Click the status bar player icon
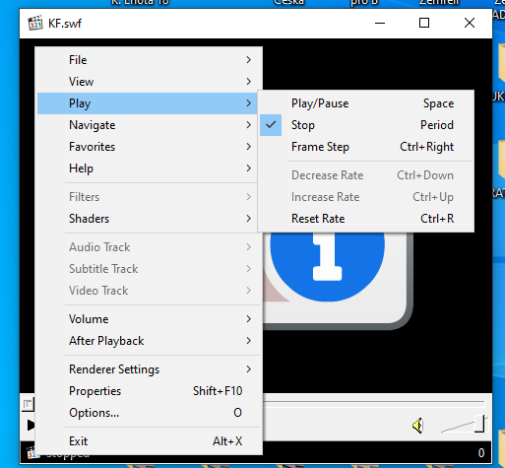The height and width of the screenshot is (468, 505). [x=31, y=452]
